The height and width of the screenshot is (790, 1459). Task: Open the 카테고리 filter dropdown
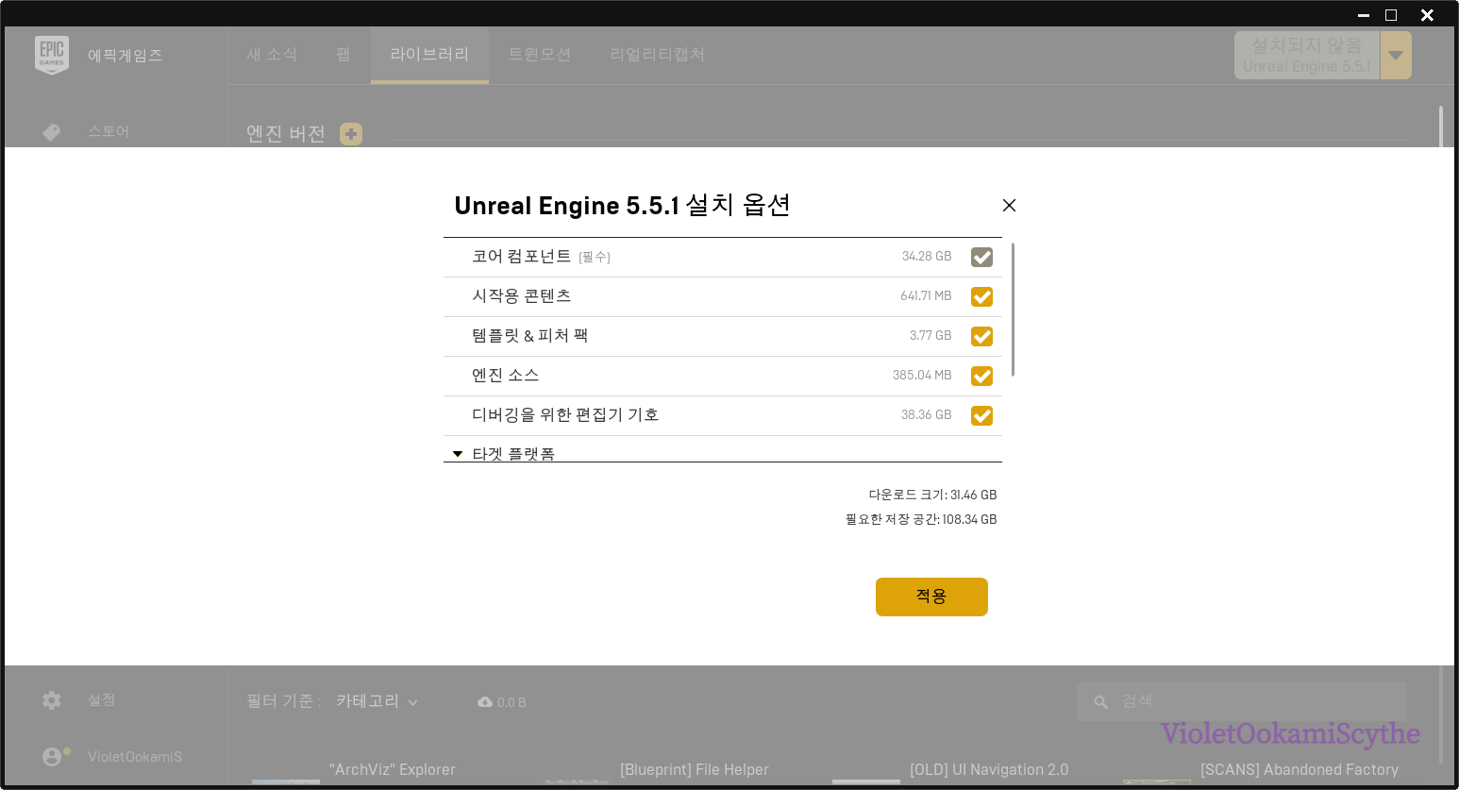pos(377,701)
